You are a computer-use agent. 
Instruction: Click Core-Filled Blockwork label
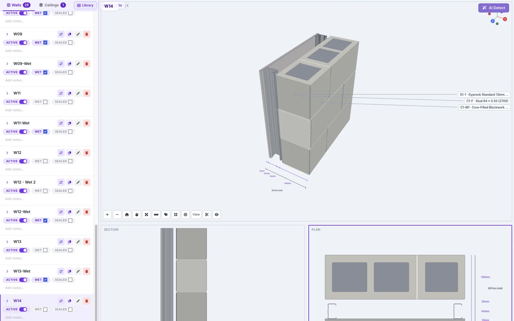point(484,108)
